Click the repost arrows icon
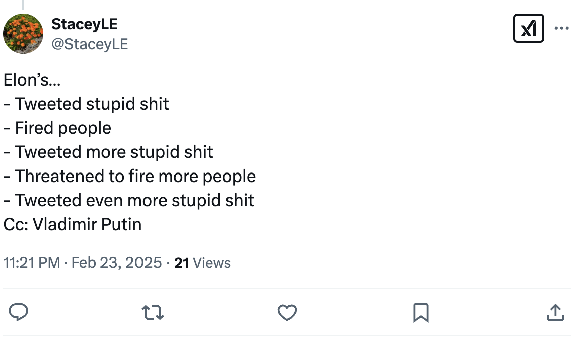Viewport: 578px width, 346px height. tap(153, 312)
